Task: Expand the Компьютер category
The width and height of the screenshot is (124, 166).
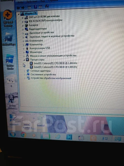Action: point(24,45)
